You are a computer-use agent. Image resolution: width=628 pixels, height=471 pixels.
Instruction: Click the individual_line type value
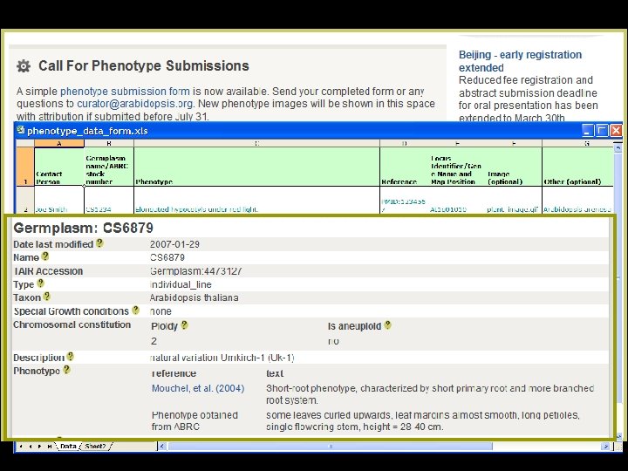coord(181,284)
